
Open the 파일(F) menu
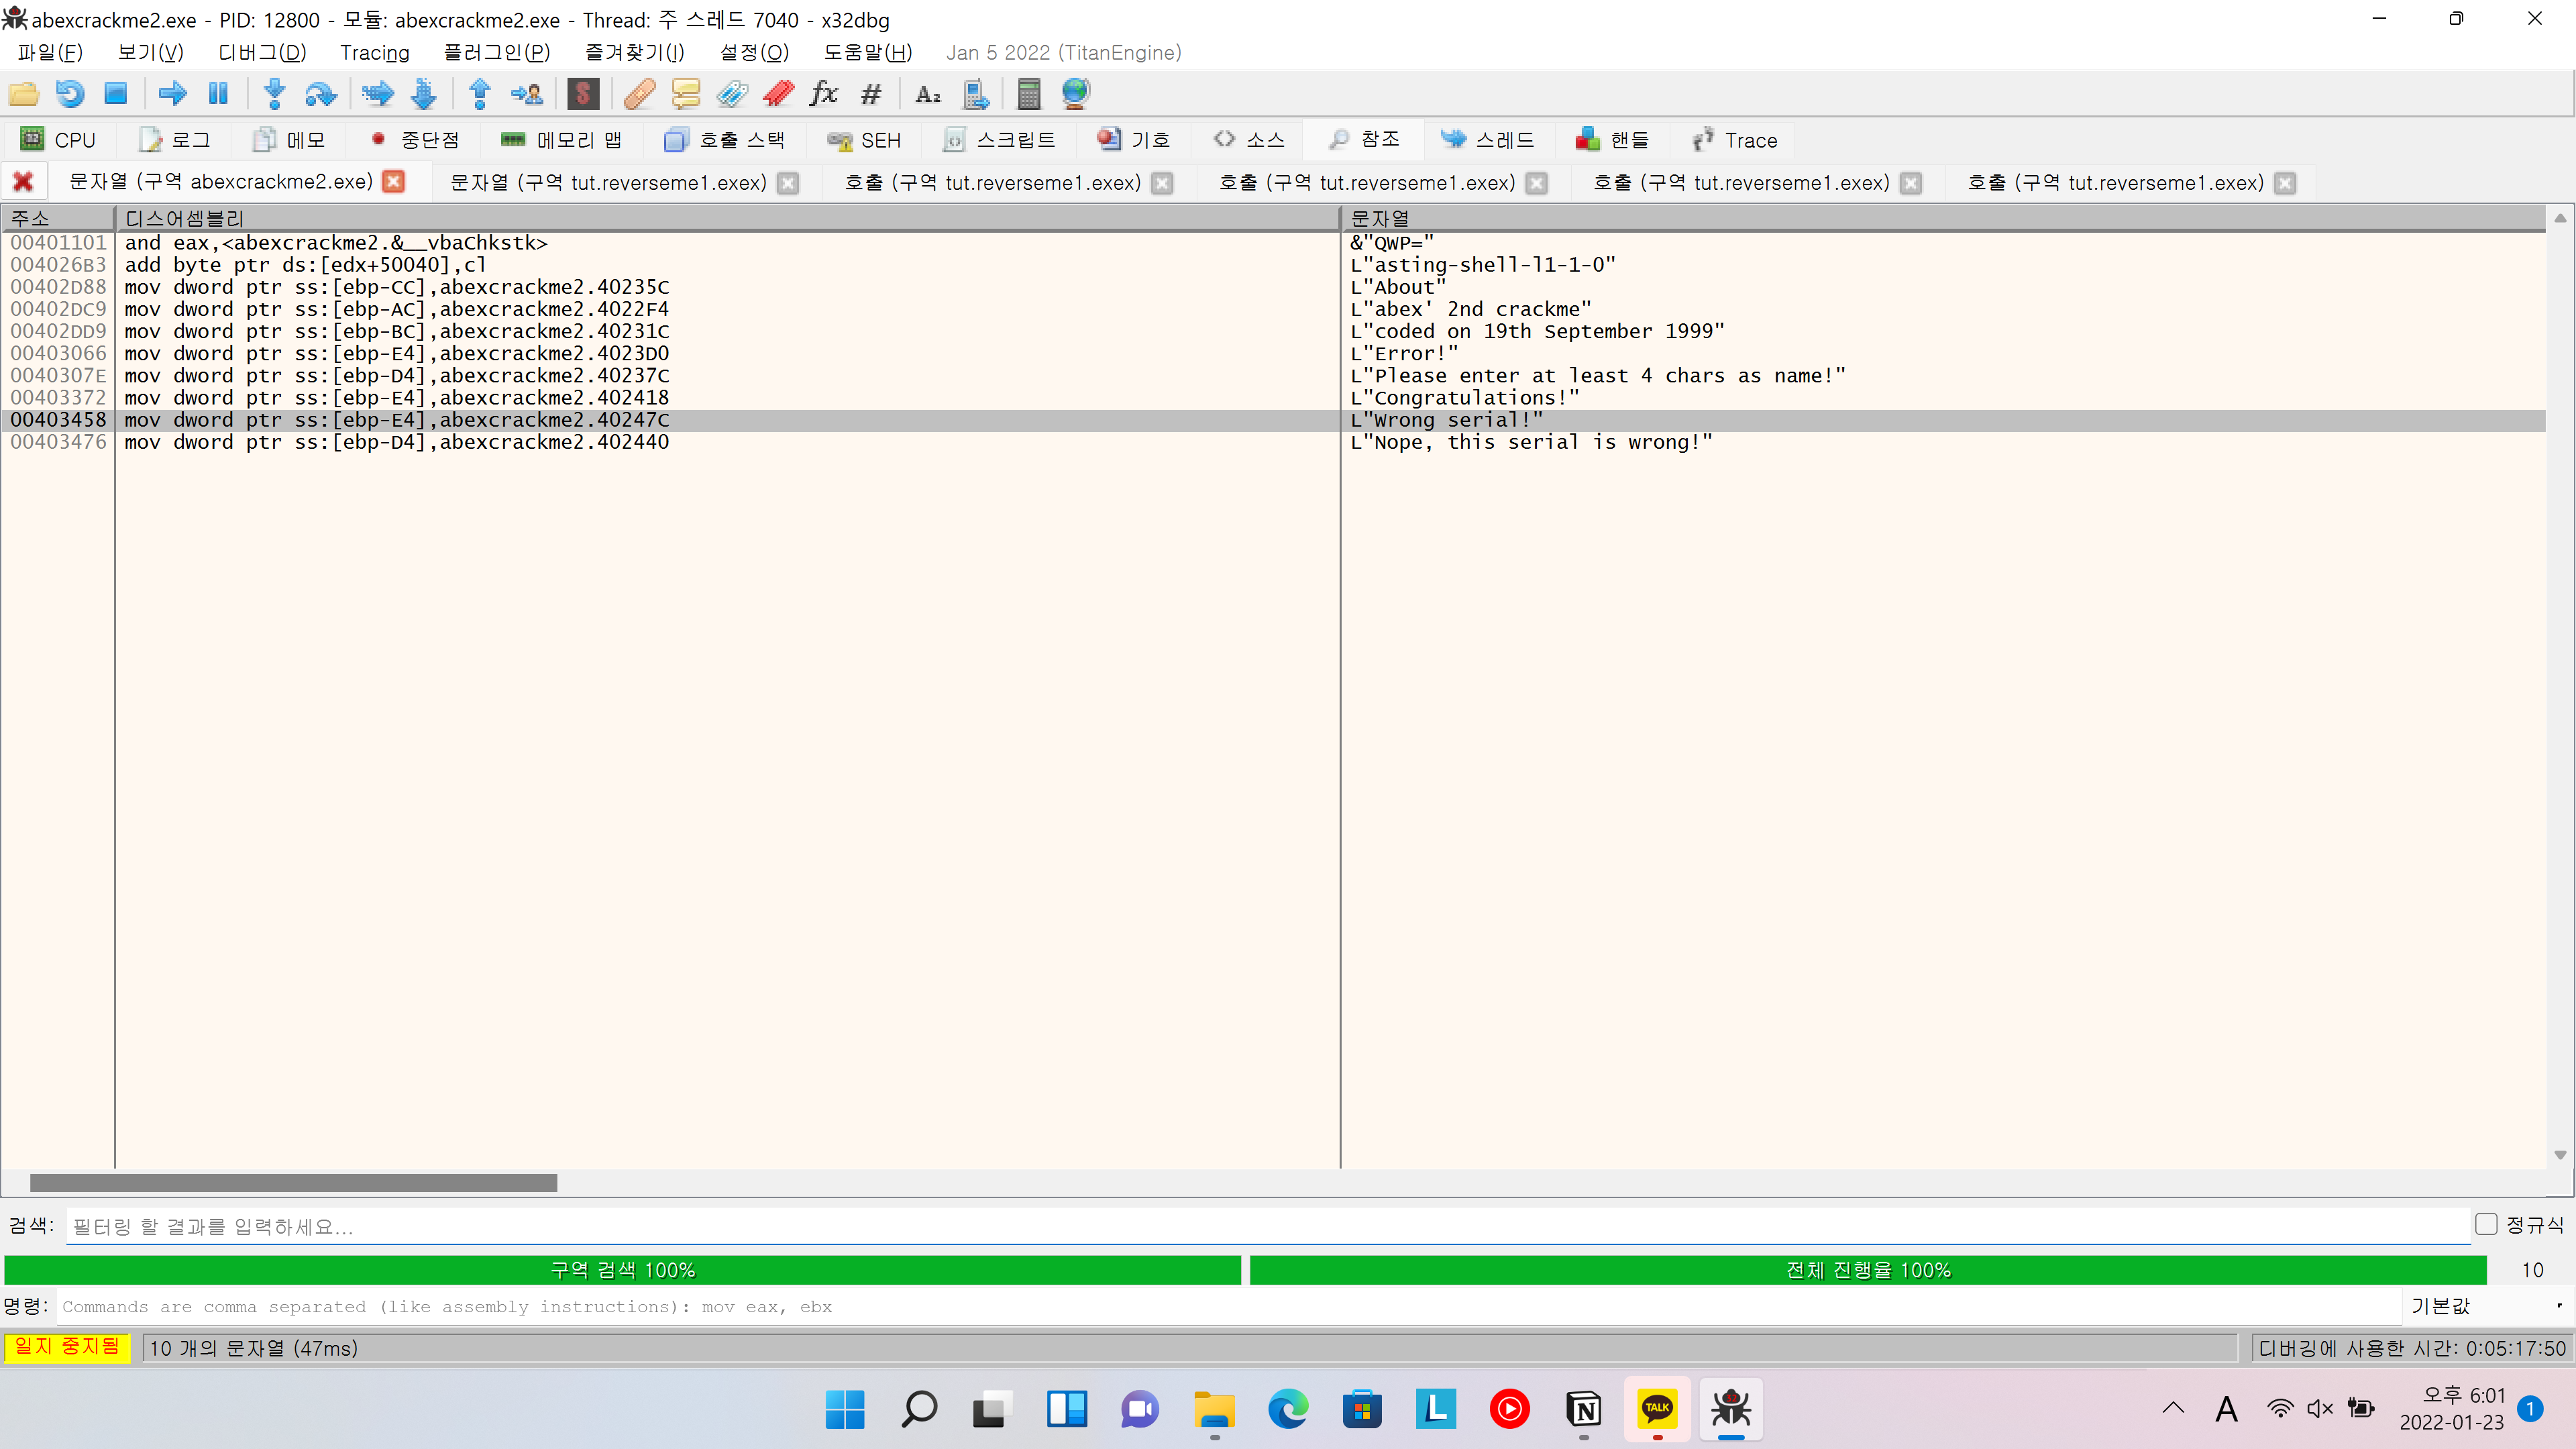50,52
